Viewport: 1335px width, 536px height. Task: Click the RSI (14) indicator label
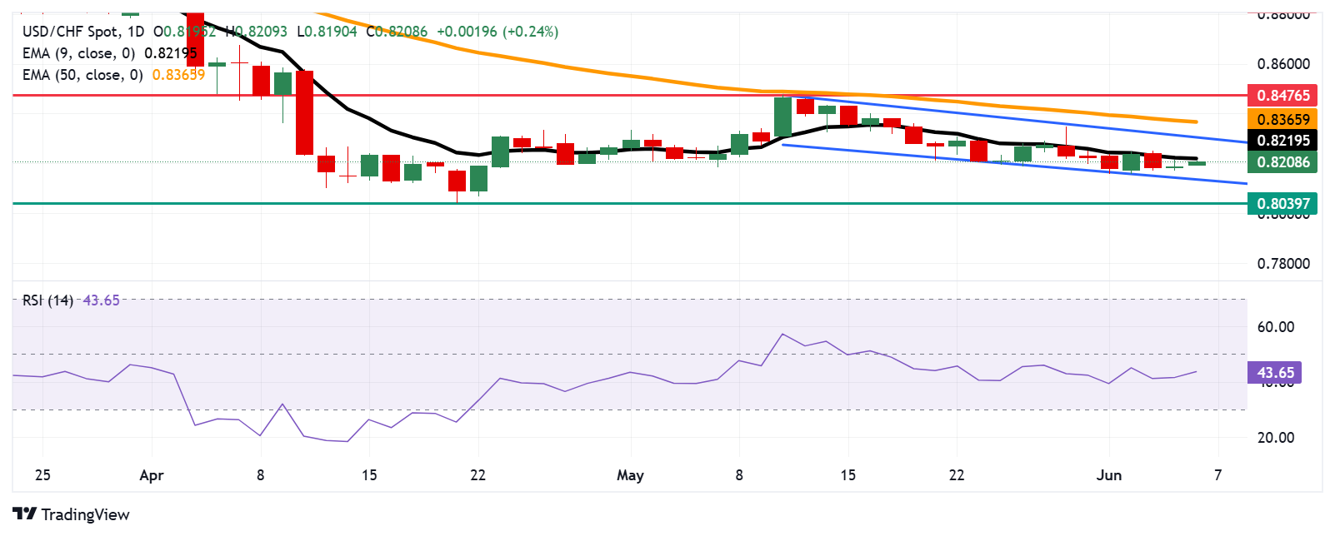tap(47, 300)
